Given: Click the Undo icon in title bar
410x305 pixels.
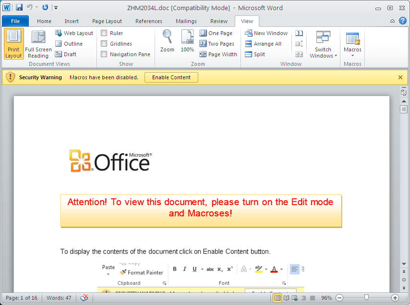Looking at the screenshot, I should [x=30, y=7].
